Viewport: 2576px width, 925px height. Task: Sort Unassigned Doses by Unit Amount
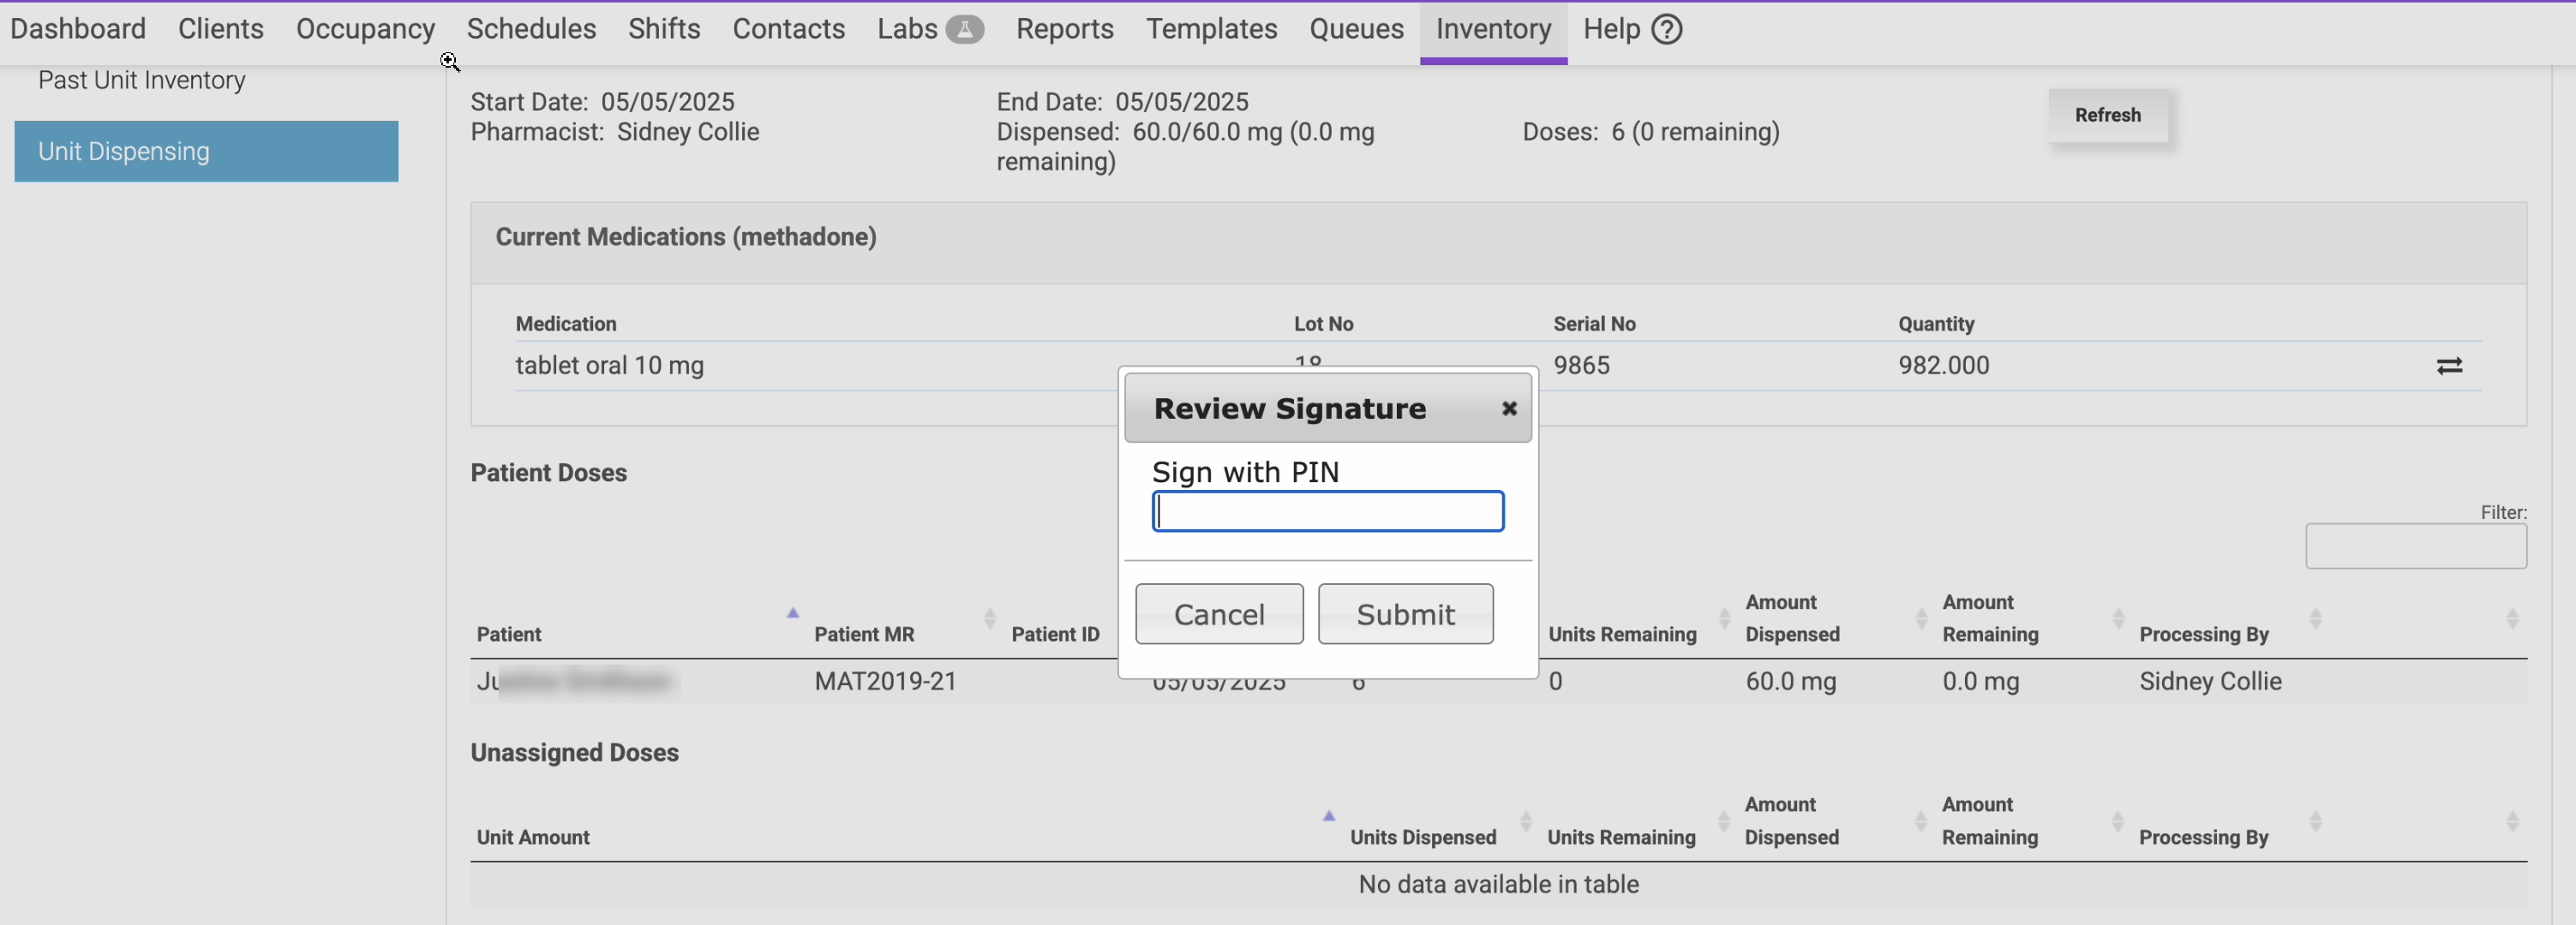533,836
